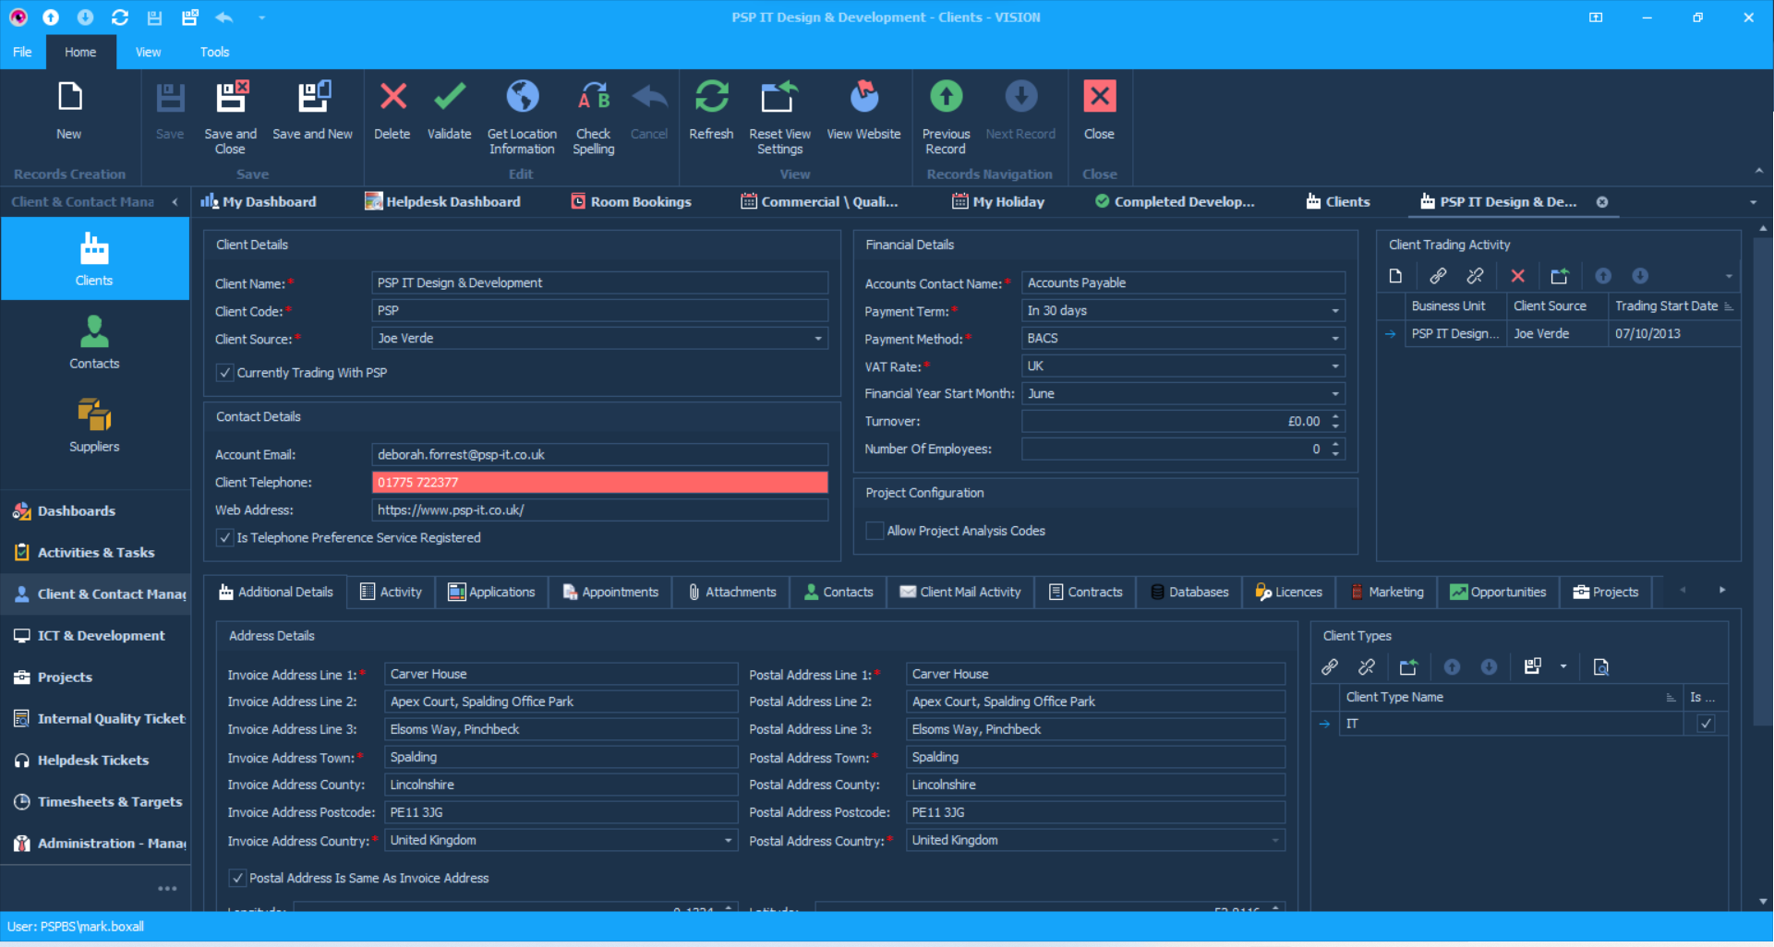This screenshot has height=947, width=1774.
Task: Click the New record icon
Action: pyautogui.click(x=70, y=97)
